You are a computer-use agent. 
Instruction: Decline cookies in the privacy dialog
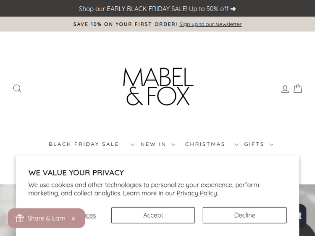click(244, 215)
